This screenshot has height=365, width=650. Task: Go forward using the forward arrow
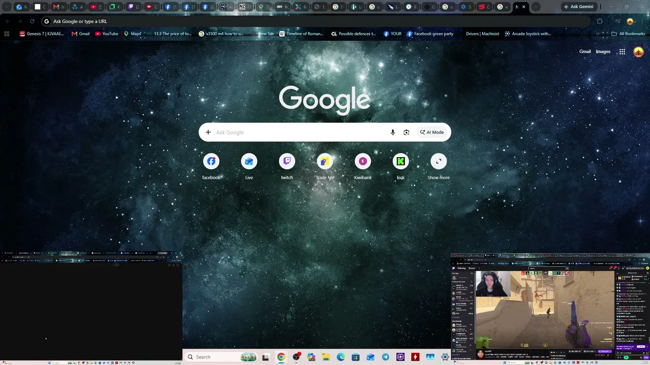click(20, 21)
